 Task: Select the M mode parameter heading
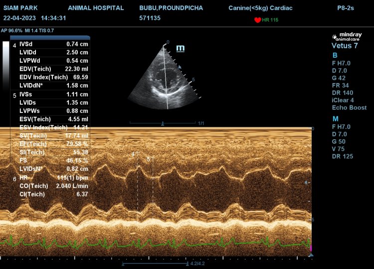click(335, 118)
